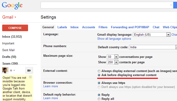Viewport: 177px width, 101px height.
Task: Open Learn more under Browser connection
Action: [51, 86]
